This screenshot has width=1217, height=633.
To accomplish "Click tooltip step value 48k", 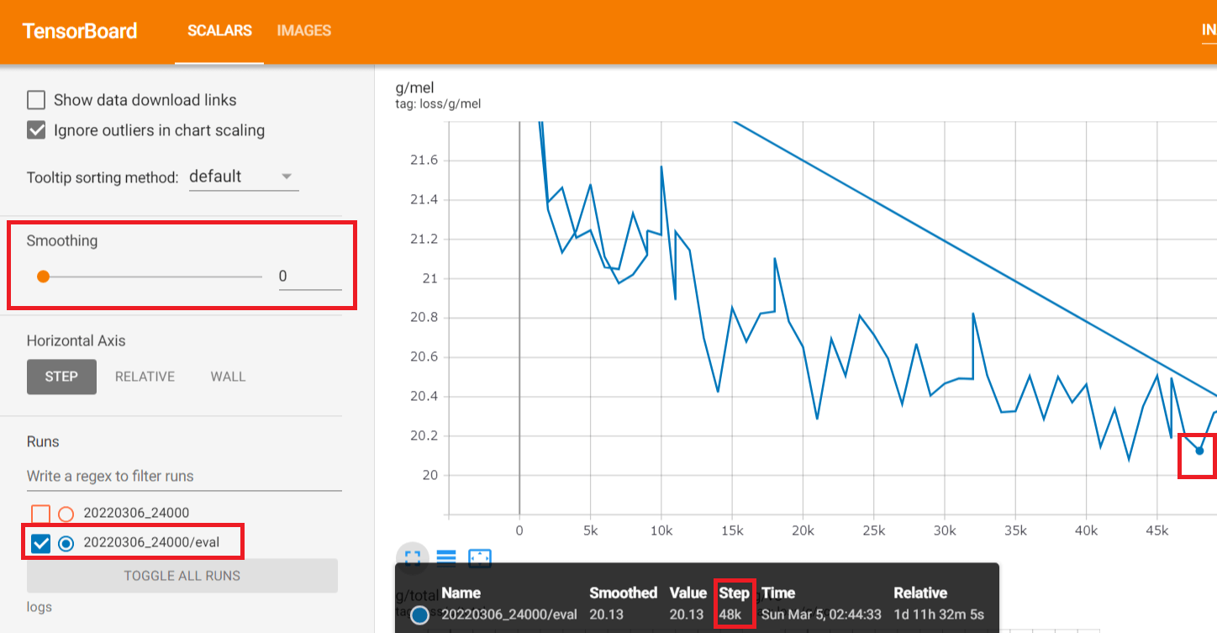I will pyautogui.click(x=730, y=615).
